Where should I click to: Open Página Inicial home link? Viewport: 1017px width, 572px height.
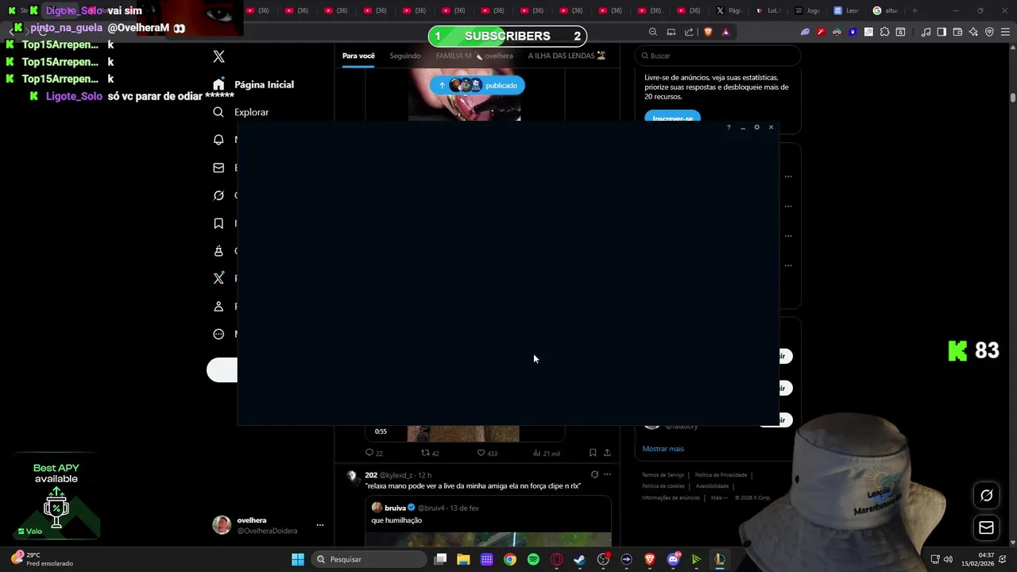[253, 84]
